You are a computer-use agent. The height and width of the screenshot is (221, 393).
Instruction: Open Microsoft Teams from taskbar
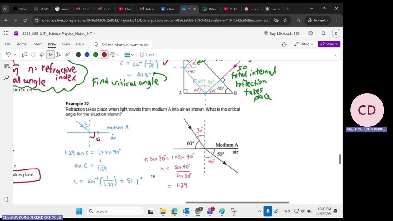[x=210, y=211]
